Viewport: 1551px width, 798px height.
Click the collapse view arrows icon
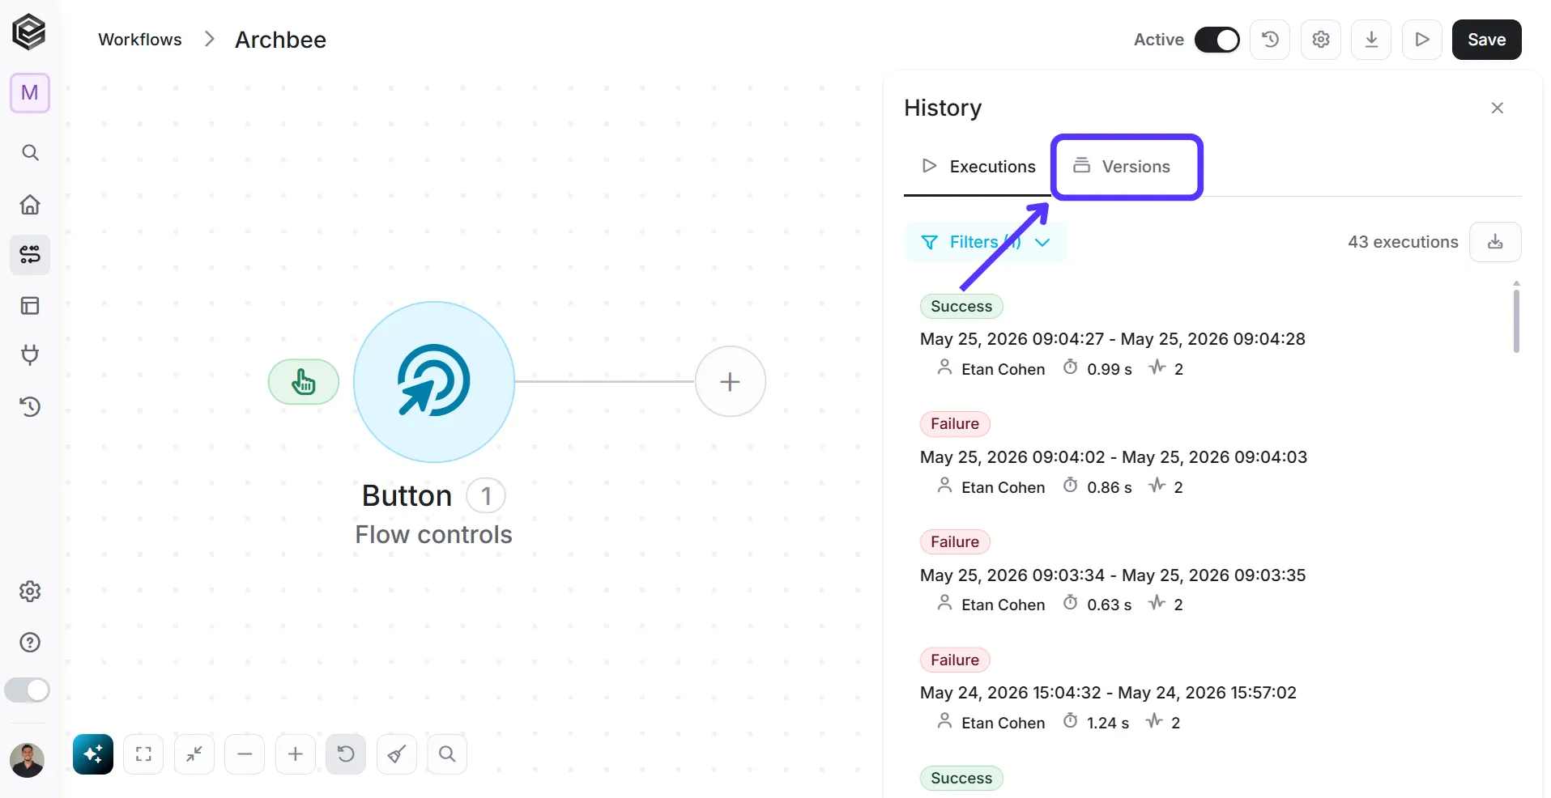click(194, 754)
